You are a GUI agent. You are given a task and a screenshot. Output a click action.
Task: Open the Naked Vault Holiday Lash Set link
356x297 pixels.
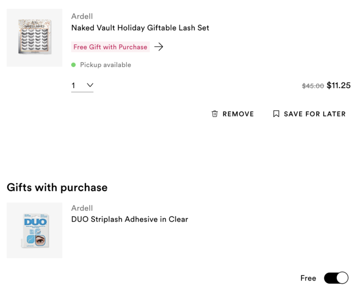[140, 28]
